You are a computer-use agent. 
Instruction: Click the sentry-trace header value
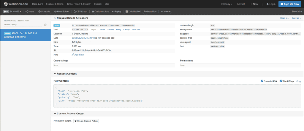click(239, 30)
